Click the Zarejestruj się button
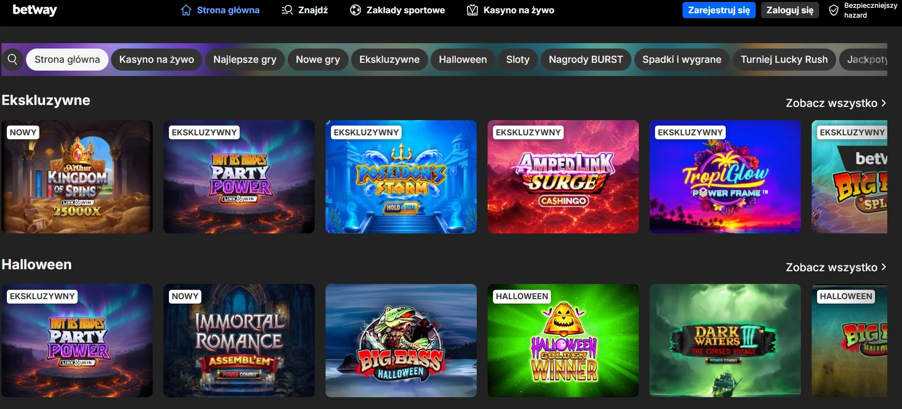 coord(719,10)
